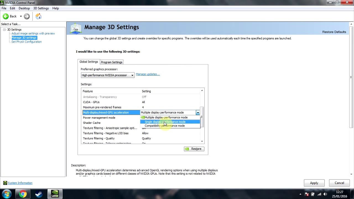This screenshot has height=199, width=354.
Task: Click the Manage updates link
Action: [148, 74]
